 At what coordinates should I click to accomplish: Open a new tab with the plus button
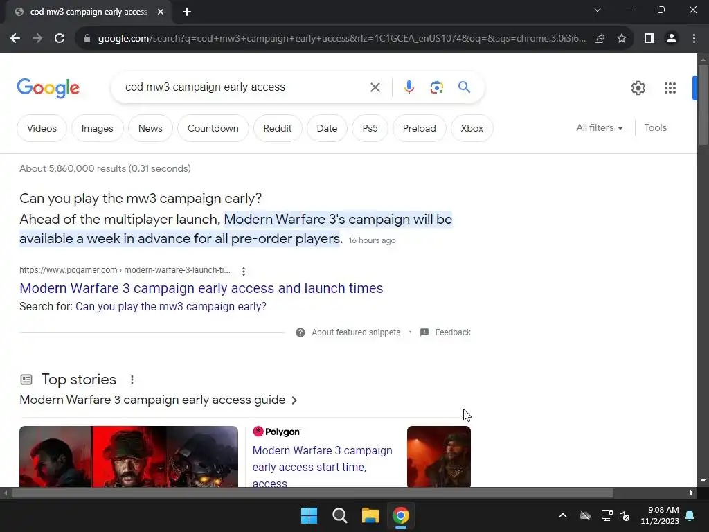pos(187,12)
